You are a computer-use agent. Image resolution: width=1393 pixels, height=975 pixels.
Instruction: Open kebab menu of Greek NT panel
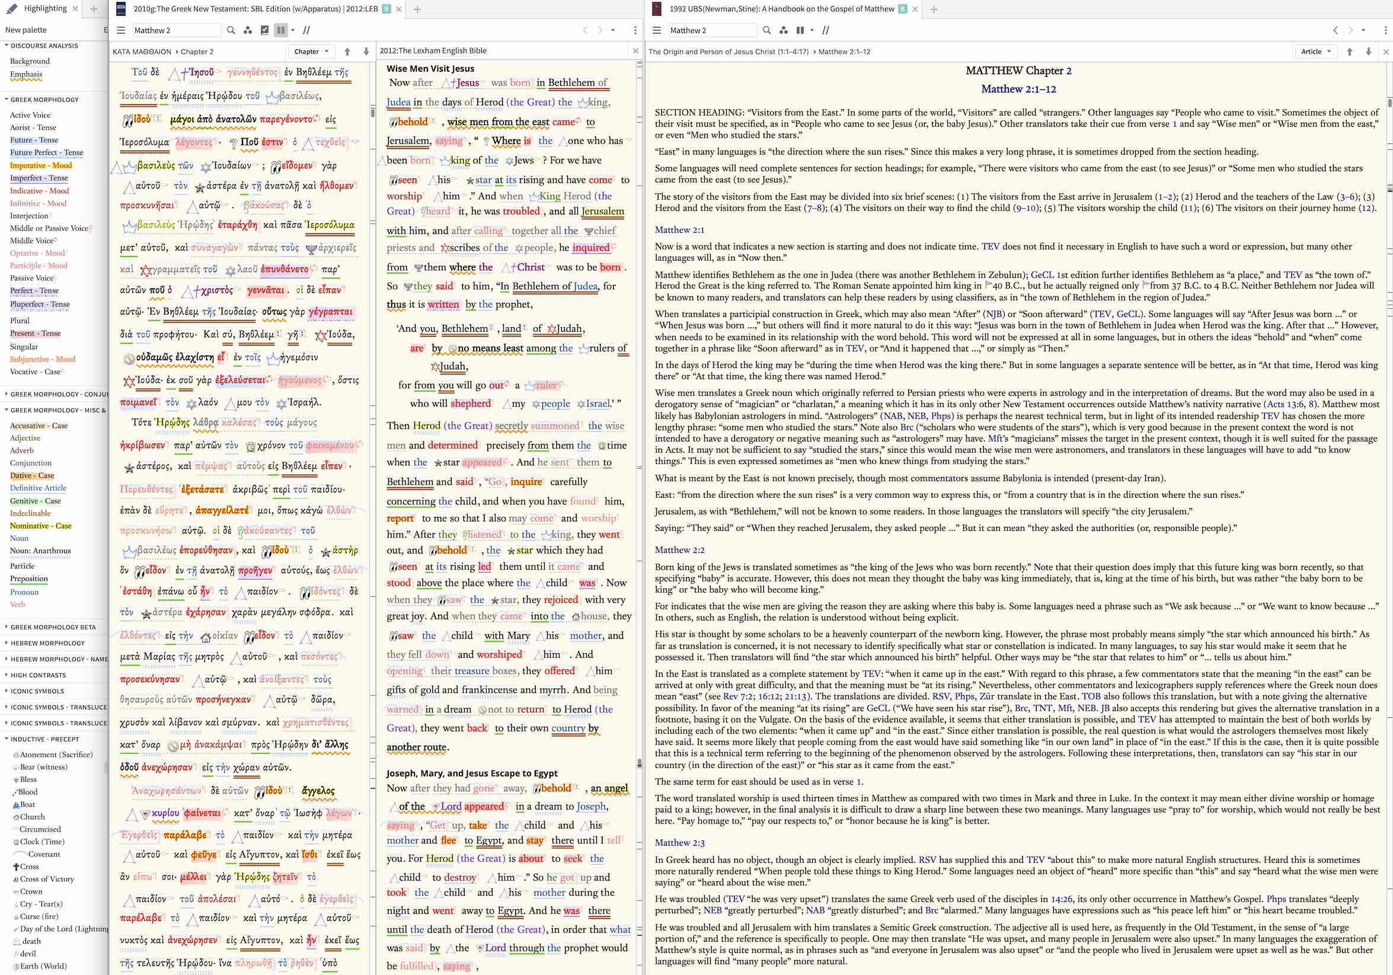635,30
